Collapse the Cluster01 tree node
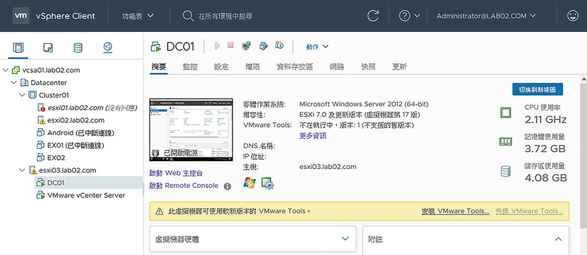The height and width of the screenshot is (255, 587). [22, 95]
